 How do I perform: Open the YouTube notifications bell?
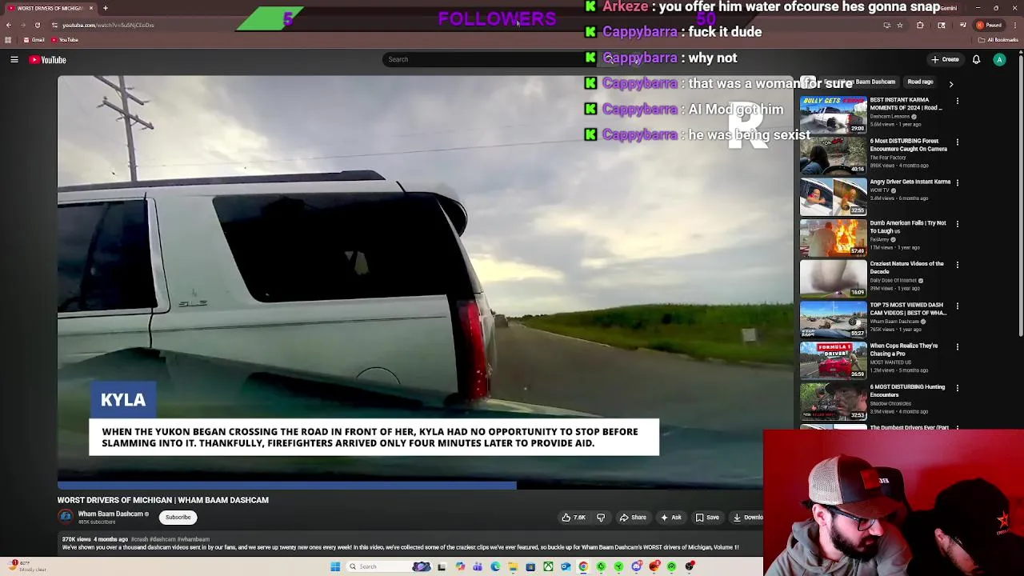point(976,59)
